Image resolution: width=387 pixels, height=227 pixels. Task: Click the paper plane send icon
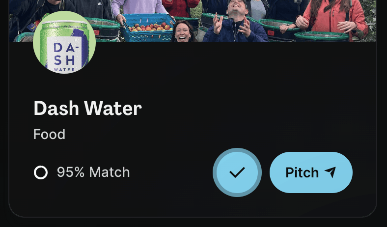point(330,172)
